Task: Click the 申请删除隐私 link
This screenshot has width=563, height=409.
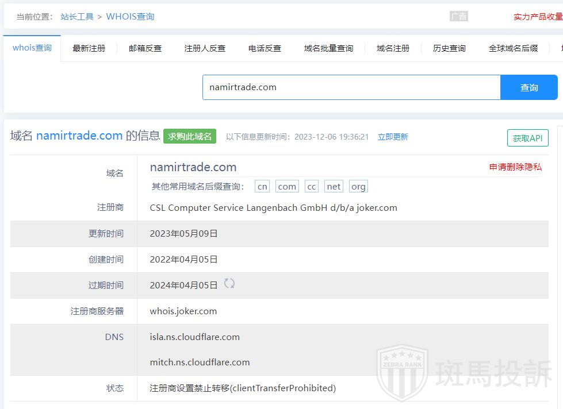Action: click(515, 167)
